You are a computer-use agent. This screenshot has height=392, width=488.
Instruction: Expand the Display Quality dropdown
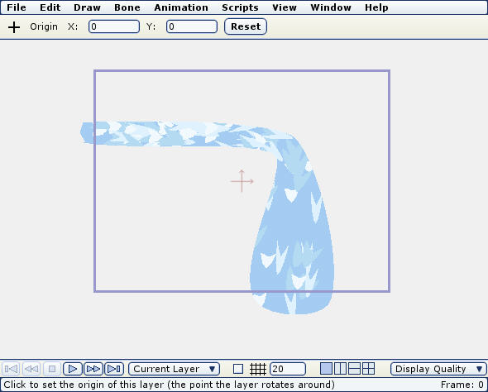pos(438,369)
